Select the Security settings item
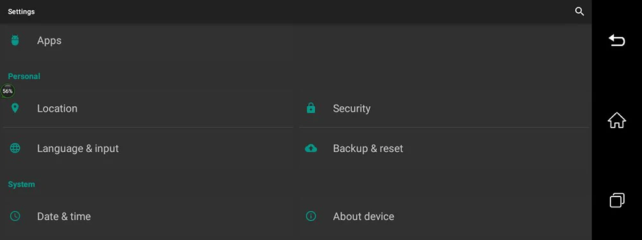 point(444,108)
